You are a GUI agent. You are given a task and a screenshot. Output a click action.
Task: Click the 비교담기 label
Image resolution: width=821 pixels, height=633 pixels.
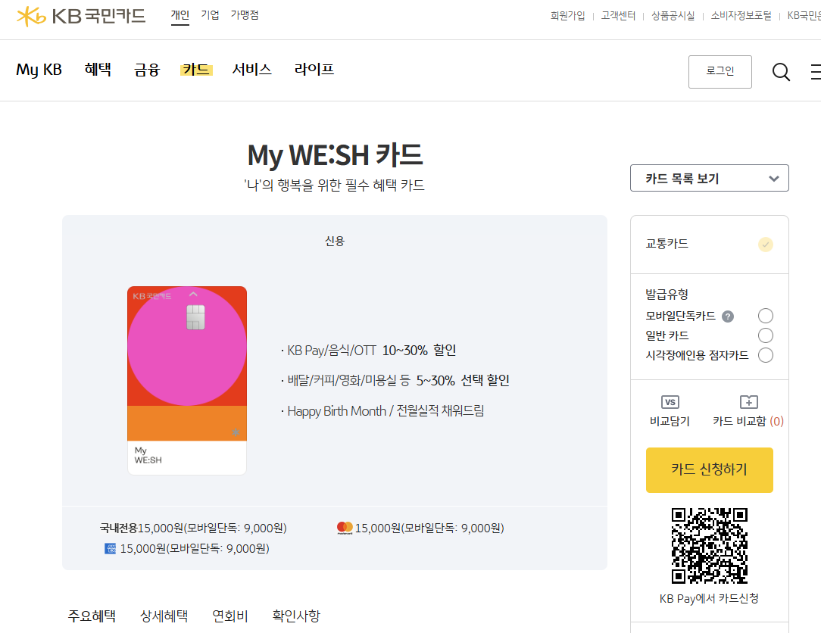(x=670, y=422)
